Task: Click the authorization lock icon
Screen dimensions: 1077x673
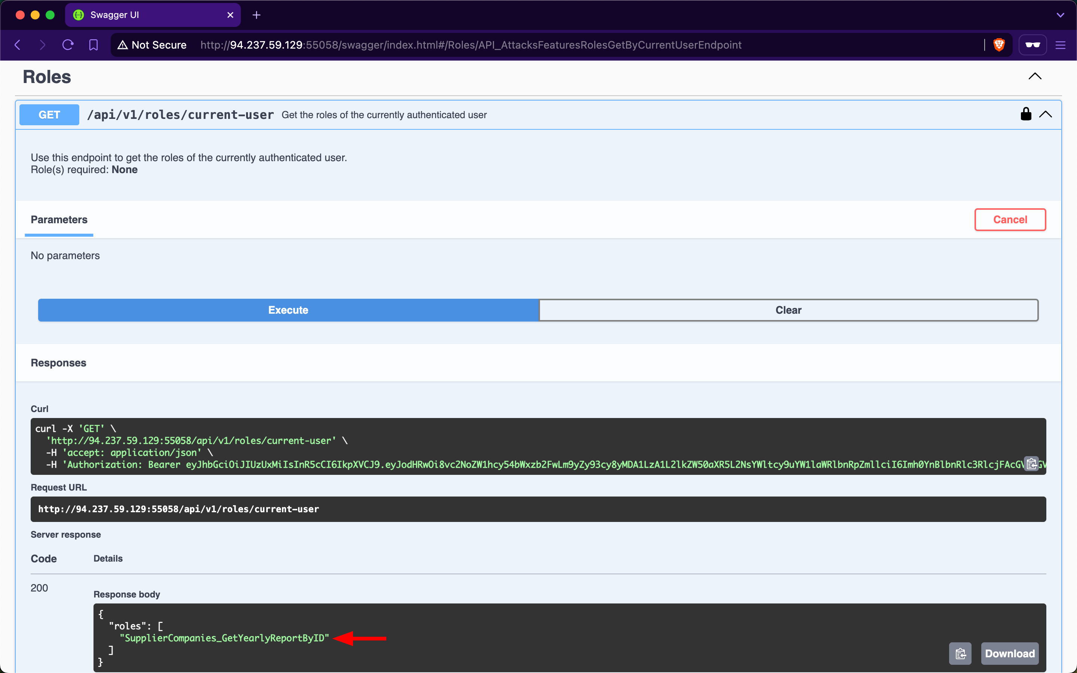Action: pyautogui.click(x=1026, y=114)
